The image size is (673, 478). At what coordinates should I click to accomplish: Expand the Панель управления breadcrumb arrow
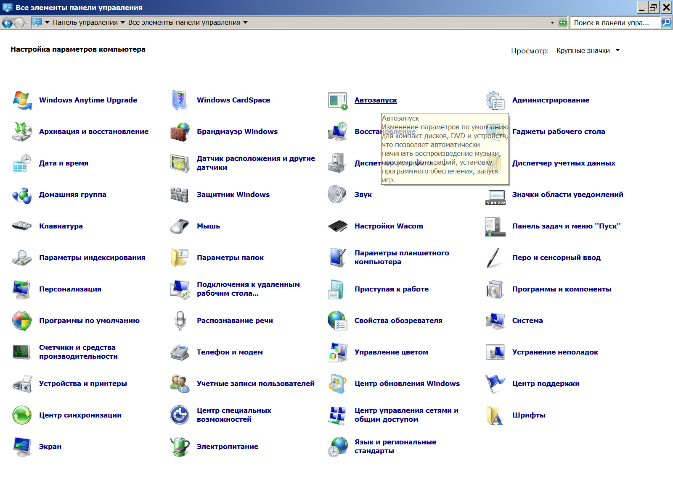tap(122, 23)
